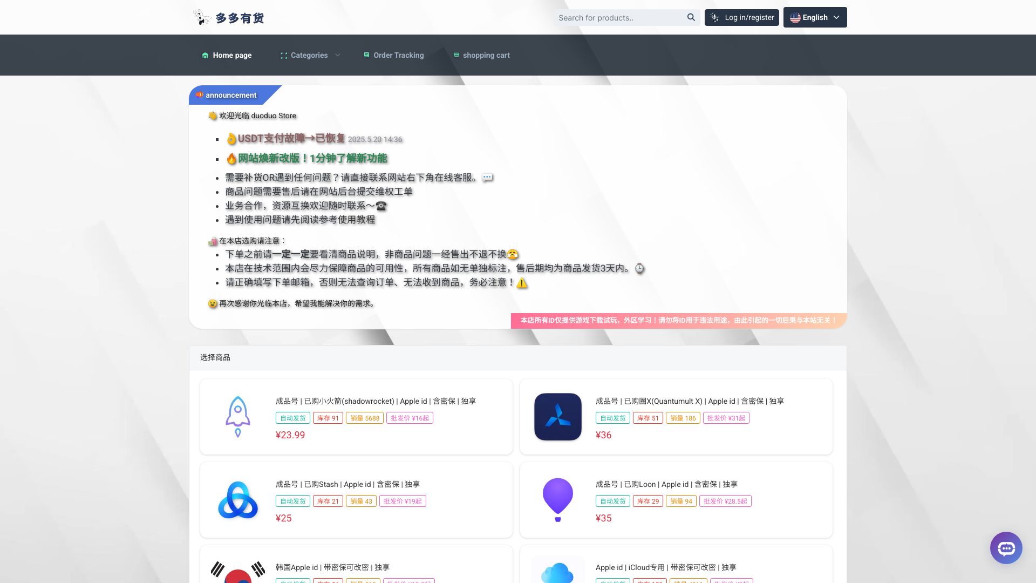
Task: Click the 批发价 ¥28.5起 wholesale tag
Action: pos(725,501)
